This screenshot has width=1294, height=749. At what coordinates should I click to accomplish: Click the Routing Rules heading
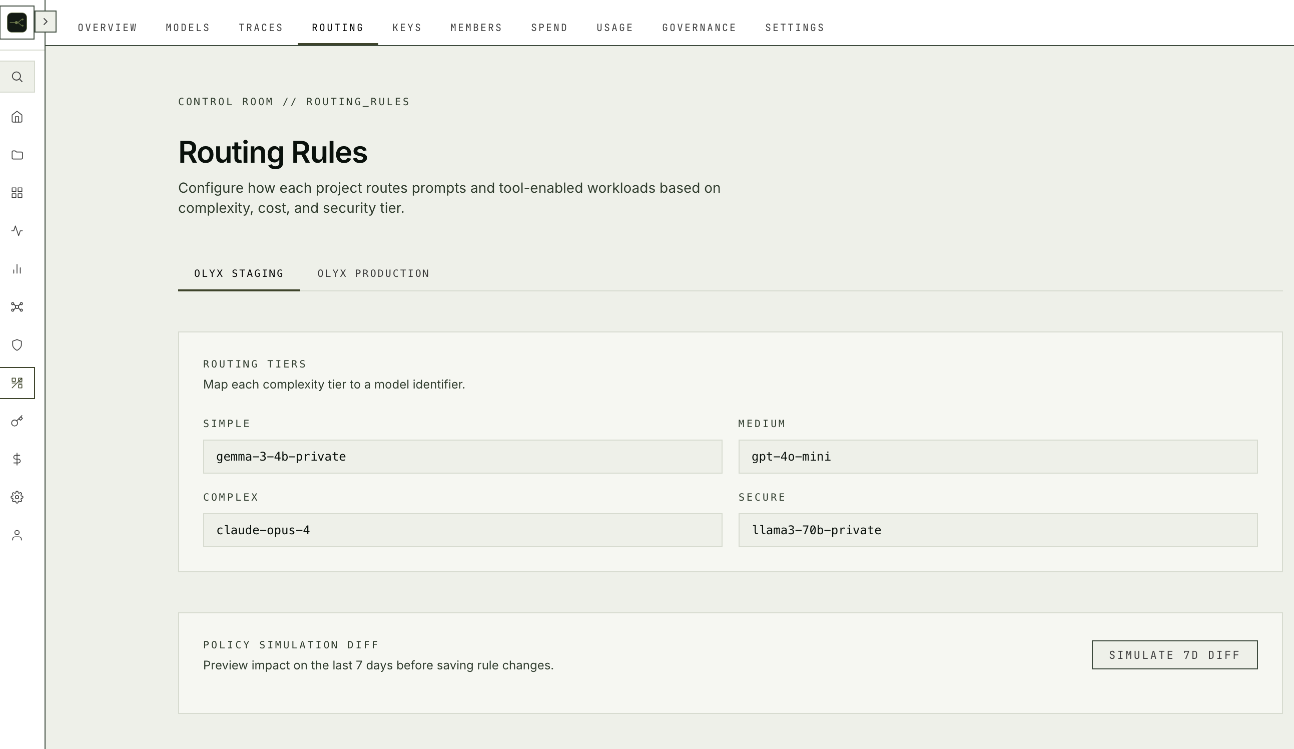273,153
